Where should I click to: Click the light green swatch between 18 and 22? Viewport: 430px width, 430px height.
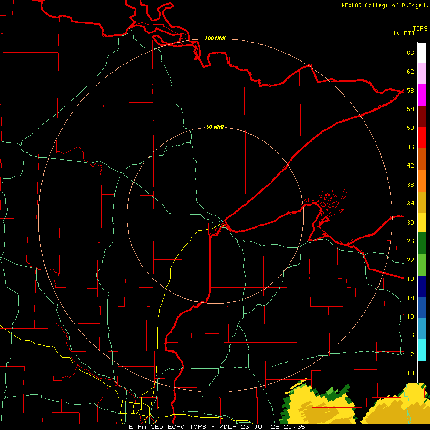[422, 265]
